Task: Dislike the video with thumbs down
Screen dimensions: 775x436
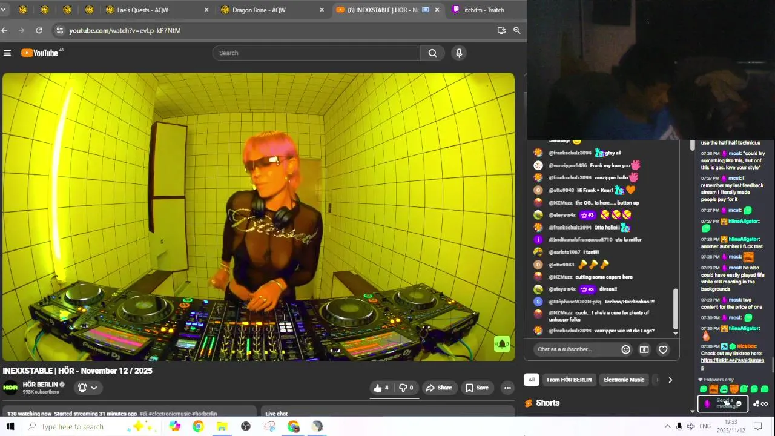Action: [406, 388]
